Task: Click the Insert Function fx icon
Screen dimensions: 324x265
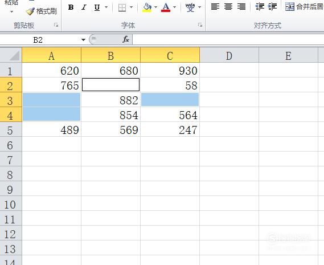Action: pyautogui.click(x=126, y=39)
